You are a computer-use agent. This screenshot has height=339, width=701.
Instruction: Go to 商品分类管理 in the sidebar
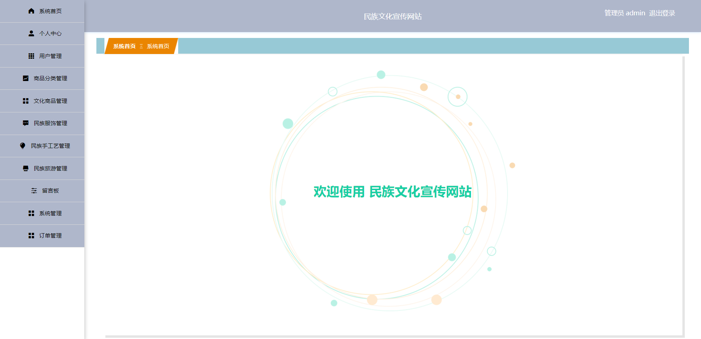42,78
